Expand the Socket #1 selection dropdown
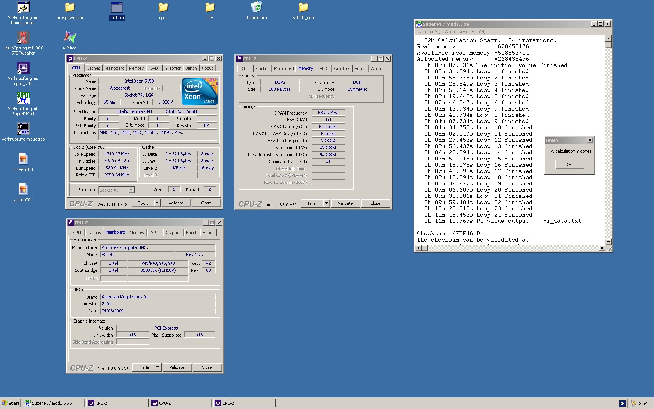The image size is (654, 409). (x=131, y=190)
